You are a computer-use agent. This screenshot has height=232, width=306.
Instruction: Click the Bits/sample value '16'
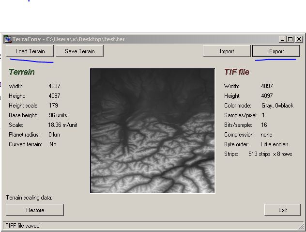[x=264, y=125]
